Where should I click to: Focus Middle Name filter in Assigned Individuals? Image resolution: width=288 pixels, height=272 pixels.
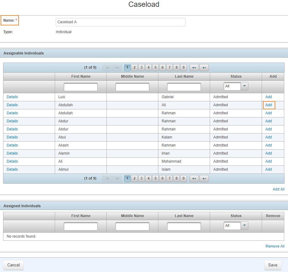pos(132,226)
